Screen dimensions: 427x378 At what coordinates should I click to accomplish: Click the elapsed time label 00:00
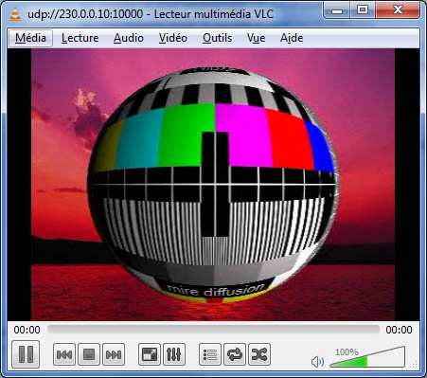point(27,330)
